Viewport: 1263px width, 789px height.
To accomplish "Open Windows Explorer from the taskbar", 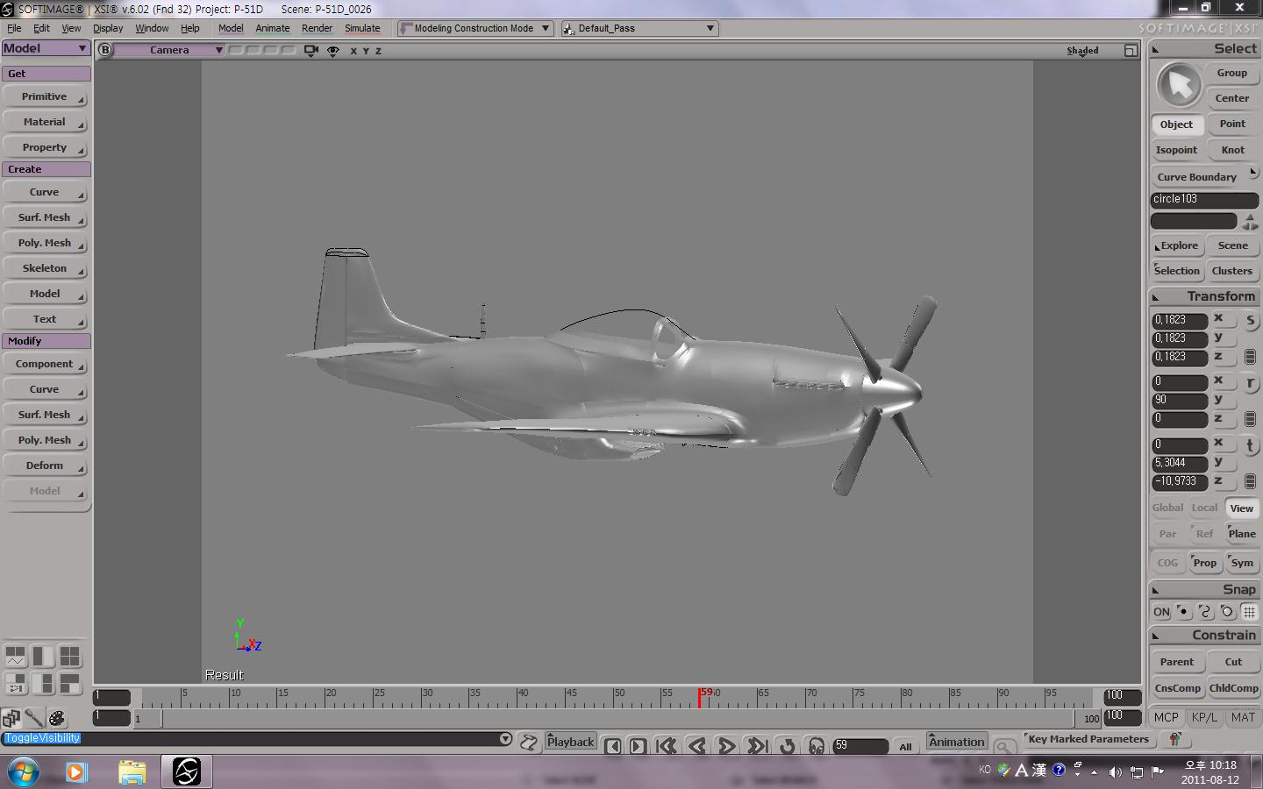I will click(x=132, y=771).
